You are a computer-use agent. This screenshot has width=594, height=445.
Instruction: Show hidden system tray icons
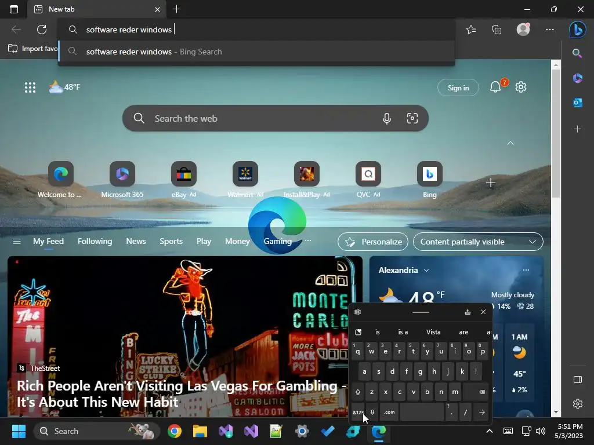coord(489,431)
